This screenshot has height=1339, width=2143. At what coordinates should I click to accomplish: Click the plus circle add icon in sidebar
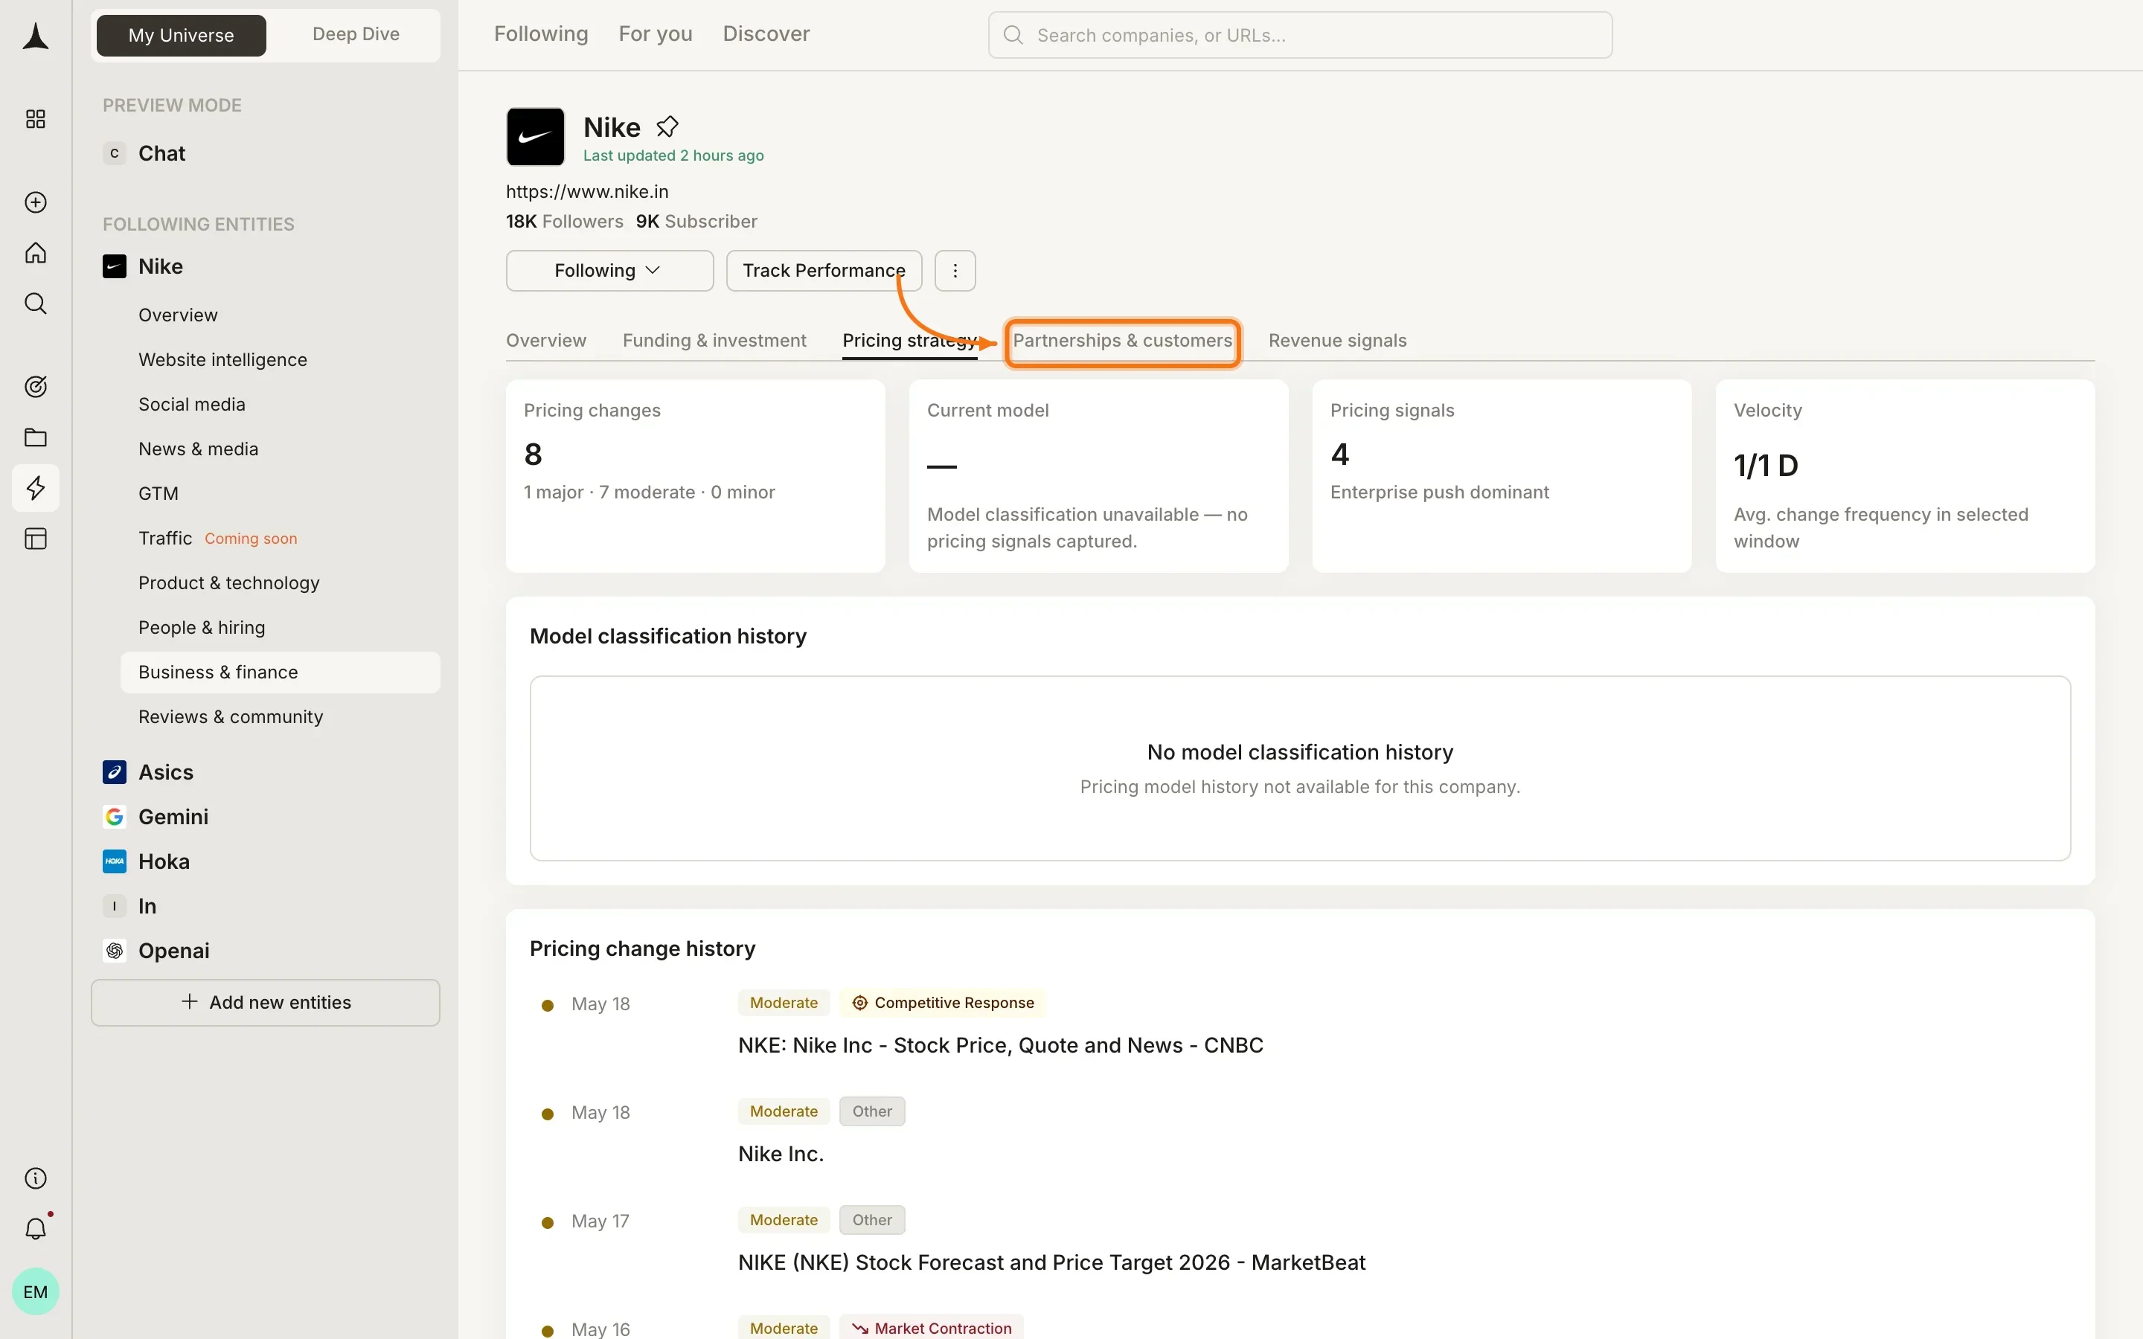(36, 202)
